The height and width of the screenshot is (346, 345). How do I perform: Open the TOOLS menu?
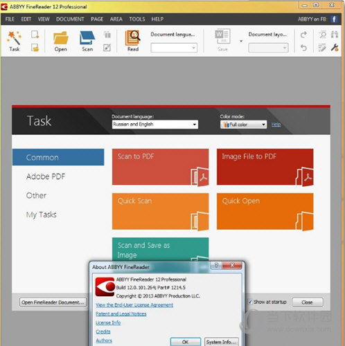coord(137,19)
